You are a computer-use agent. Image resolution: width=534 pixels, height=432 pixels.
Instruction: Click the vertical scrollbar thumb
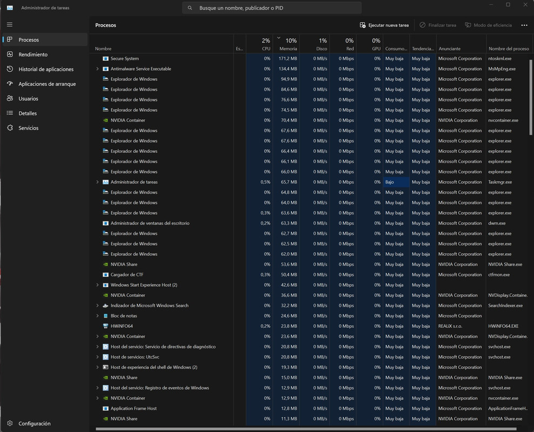pyautogui.click(x=531, y=97)
